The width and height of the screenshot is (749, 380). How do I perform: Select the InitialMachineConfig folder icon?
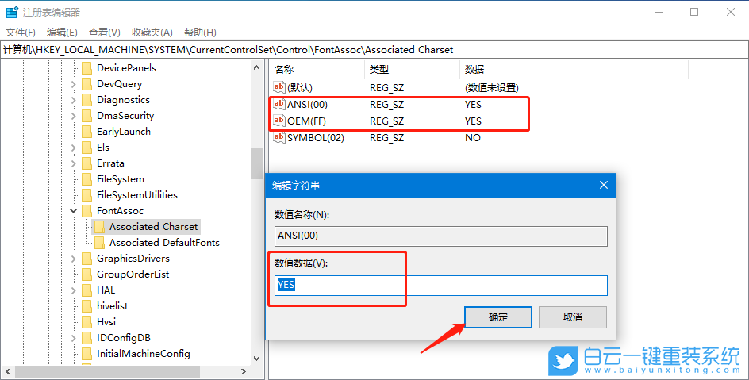point(86,353)
